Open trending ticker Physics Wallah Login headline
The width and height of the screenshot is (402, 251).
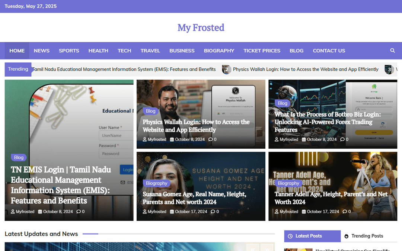(x=306, y=70)
